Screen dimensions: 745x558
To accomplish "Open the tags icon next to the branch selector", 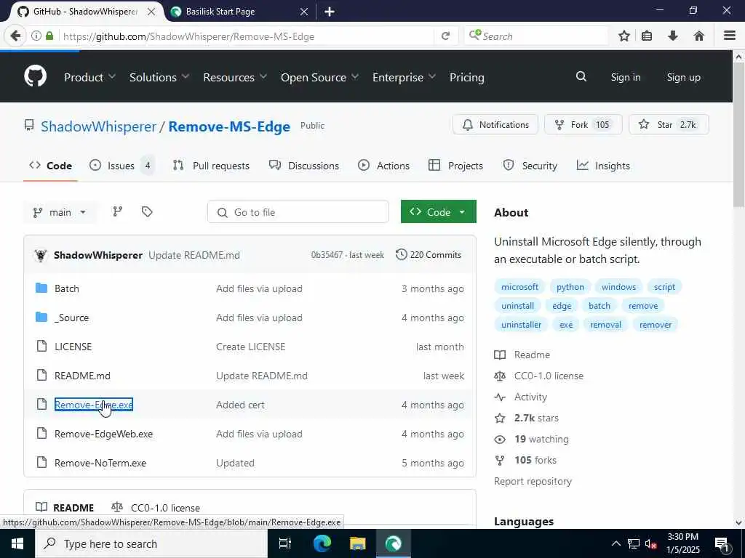I will pyautogui.click(x=147, y=211).
